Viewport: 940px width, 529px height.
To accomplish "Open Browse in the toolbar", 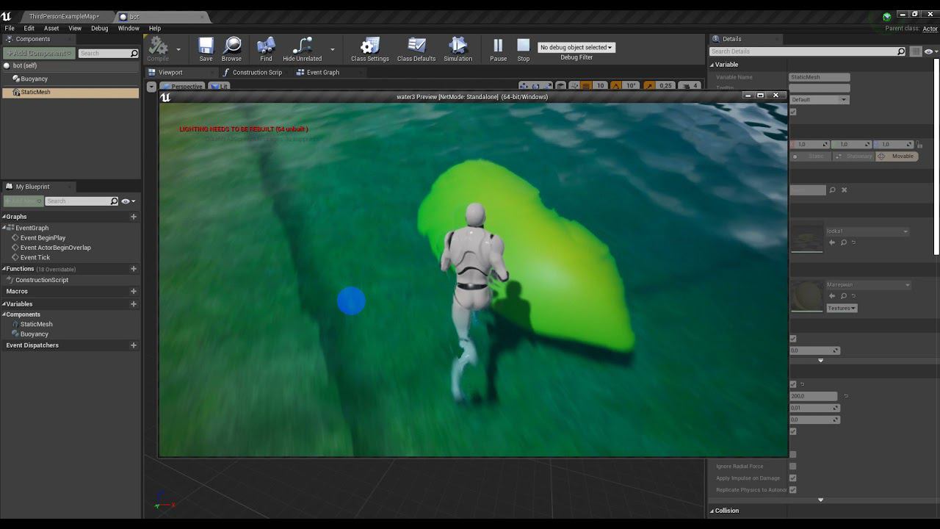I will pos(231,49).
